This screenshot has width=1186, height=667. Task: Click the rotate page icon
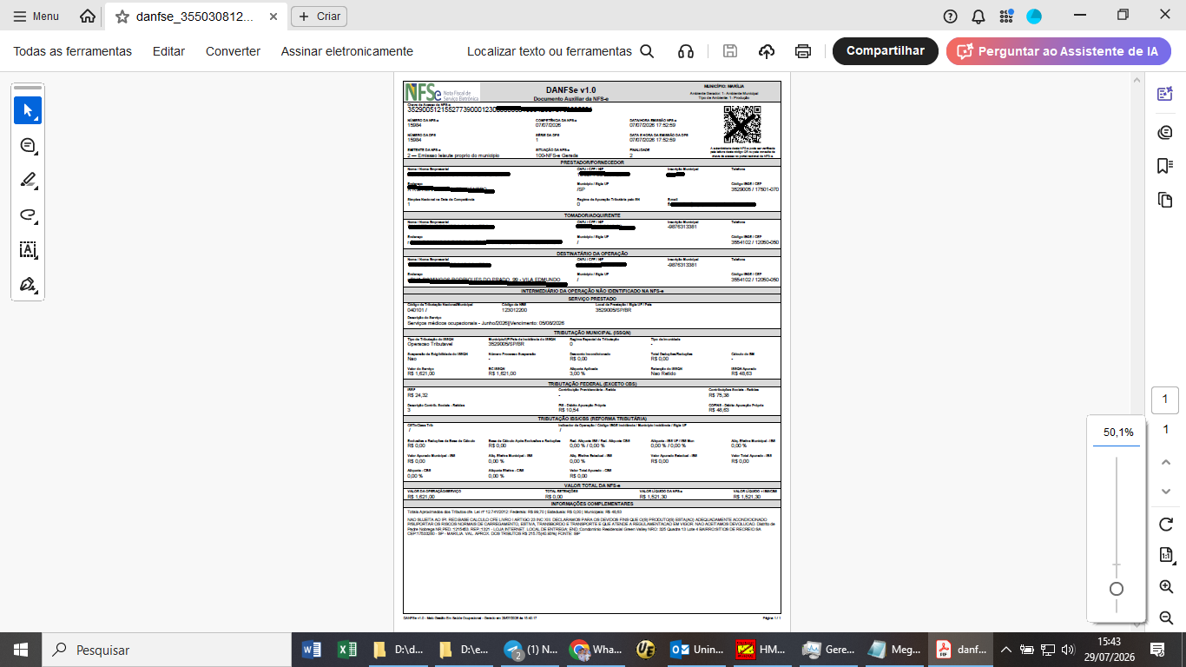[1166, 525]
